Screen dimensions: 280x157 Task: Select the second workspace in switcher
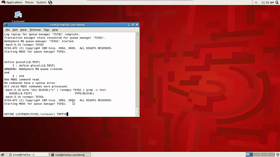256,155
